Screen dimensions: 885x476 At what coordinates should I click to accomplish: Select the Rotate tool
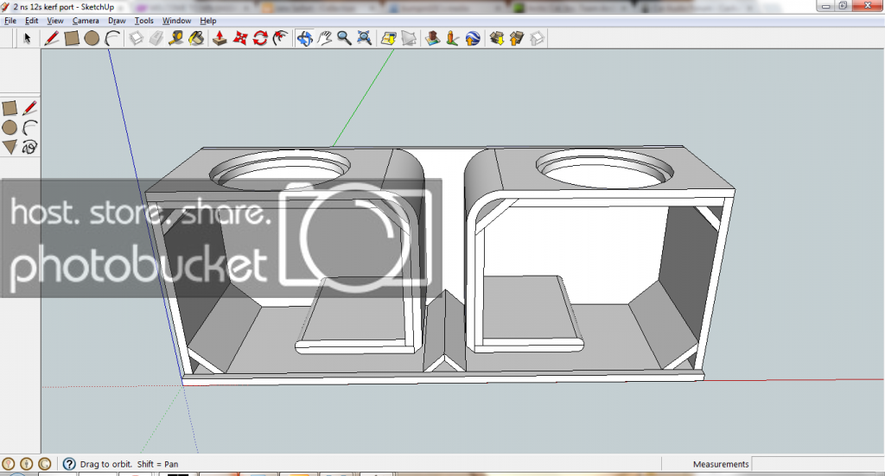pyautogui.click(x=260, y=38)
